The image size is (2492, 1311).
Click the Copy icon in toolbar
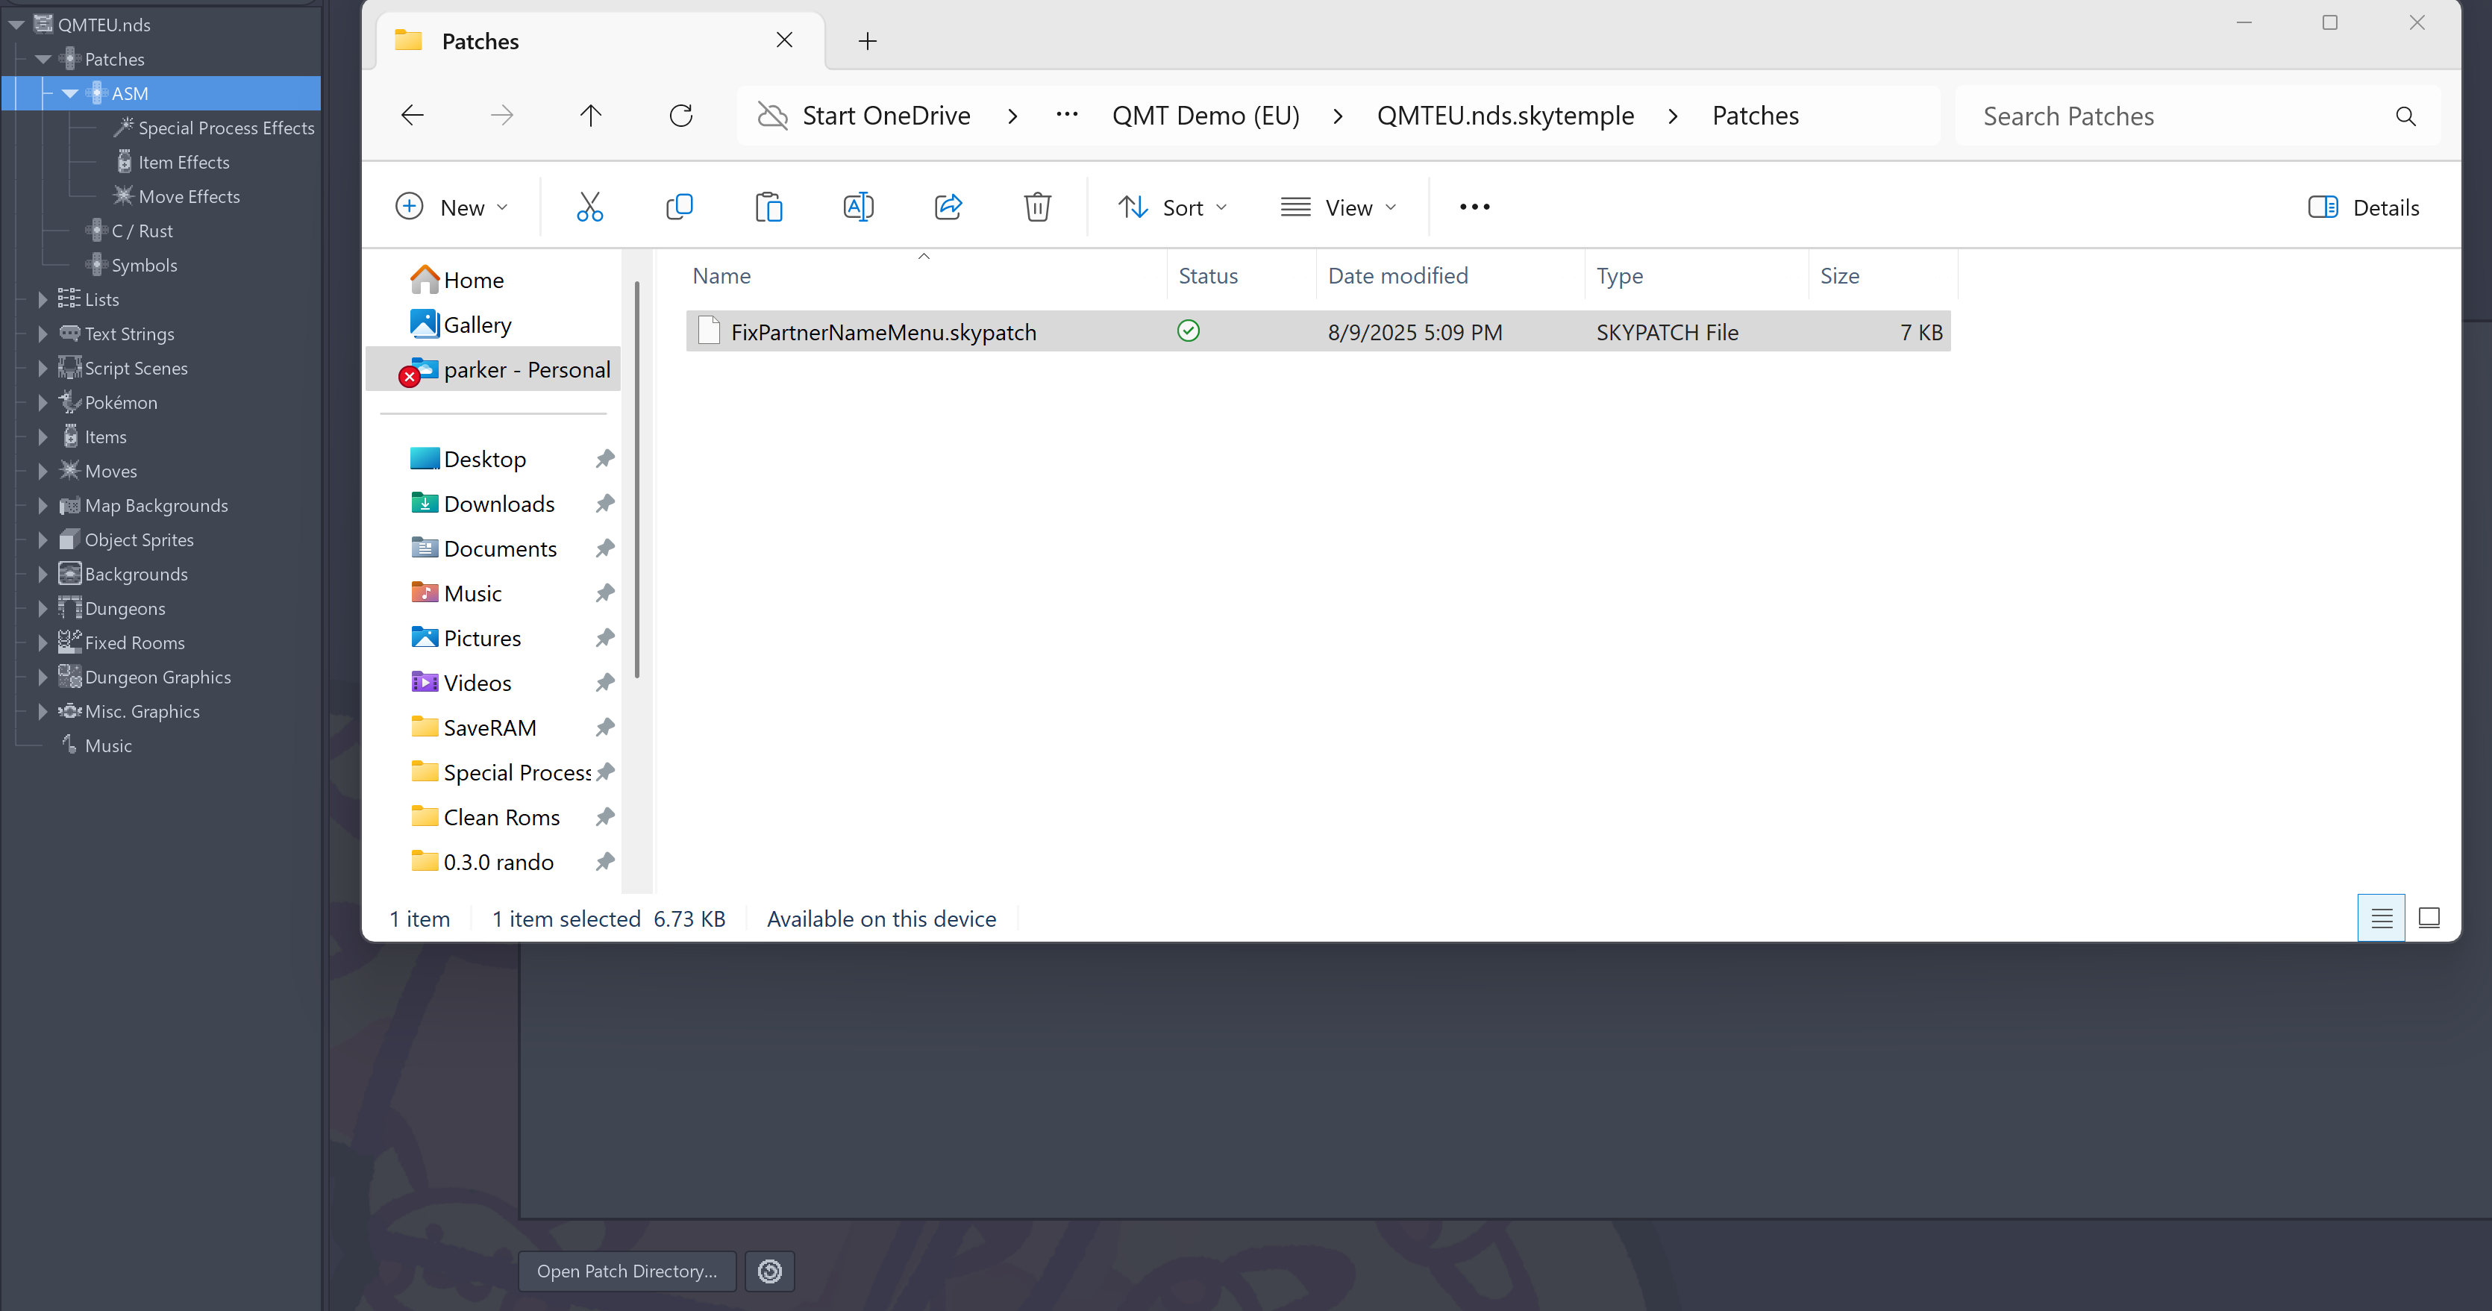[679, 207]
